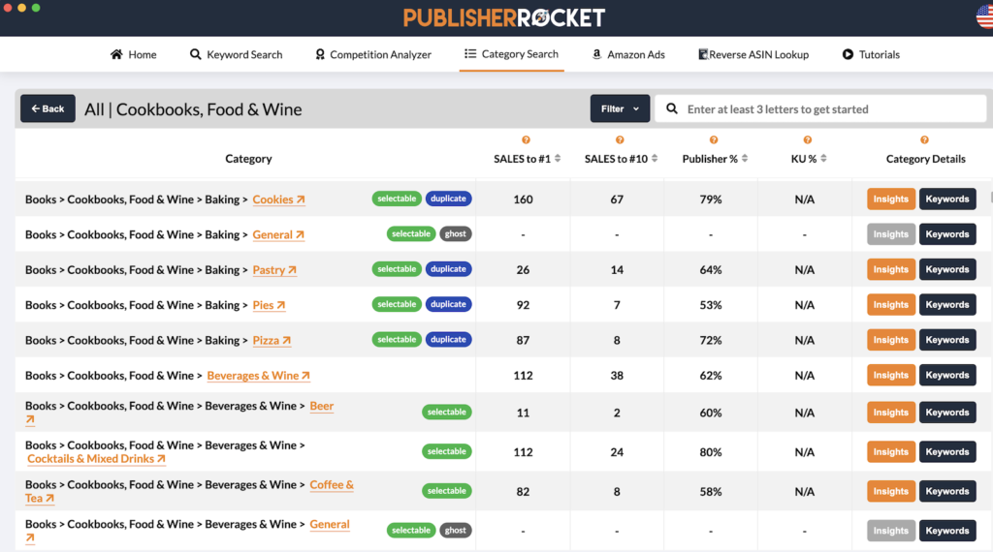Click the PublisherRocket logo
The height and width of the screenshot is (552, 993).
tap(504, 17)
